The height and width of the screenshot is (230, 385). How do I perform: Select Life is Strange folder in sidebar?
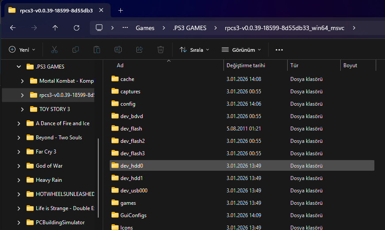(65, 208)
